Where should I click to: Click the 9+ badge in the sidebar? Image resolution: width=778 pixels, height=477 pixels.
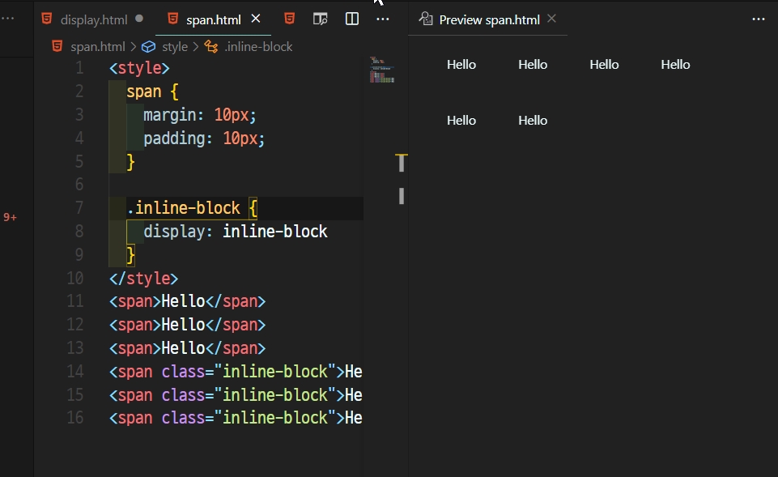10,217
